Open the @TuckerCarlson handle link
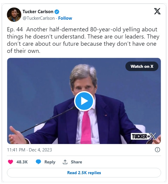The width and height of the screenshot is (168, 184). 39,18
